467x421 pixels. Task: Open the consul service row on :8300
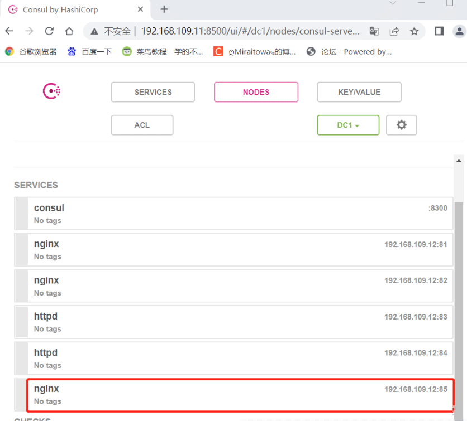pos(233,213)
